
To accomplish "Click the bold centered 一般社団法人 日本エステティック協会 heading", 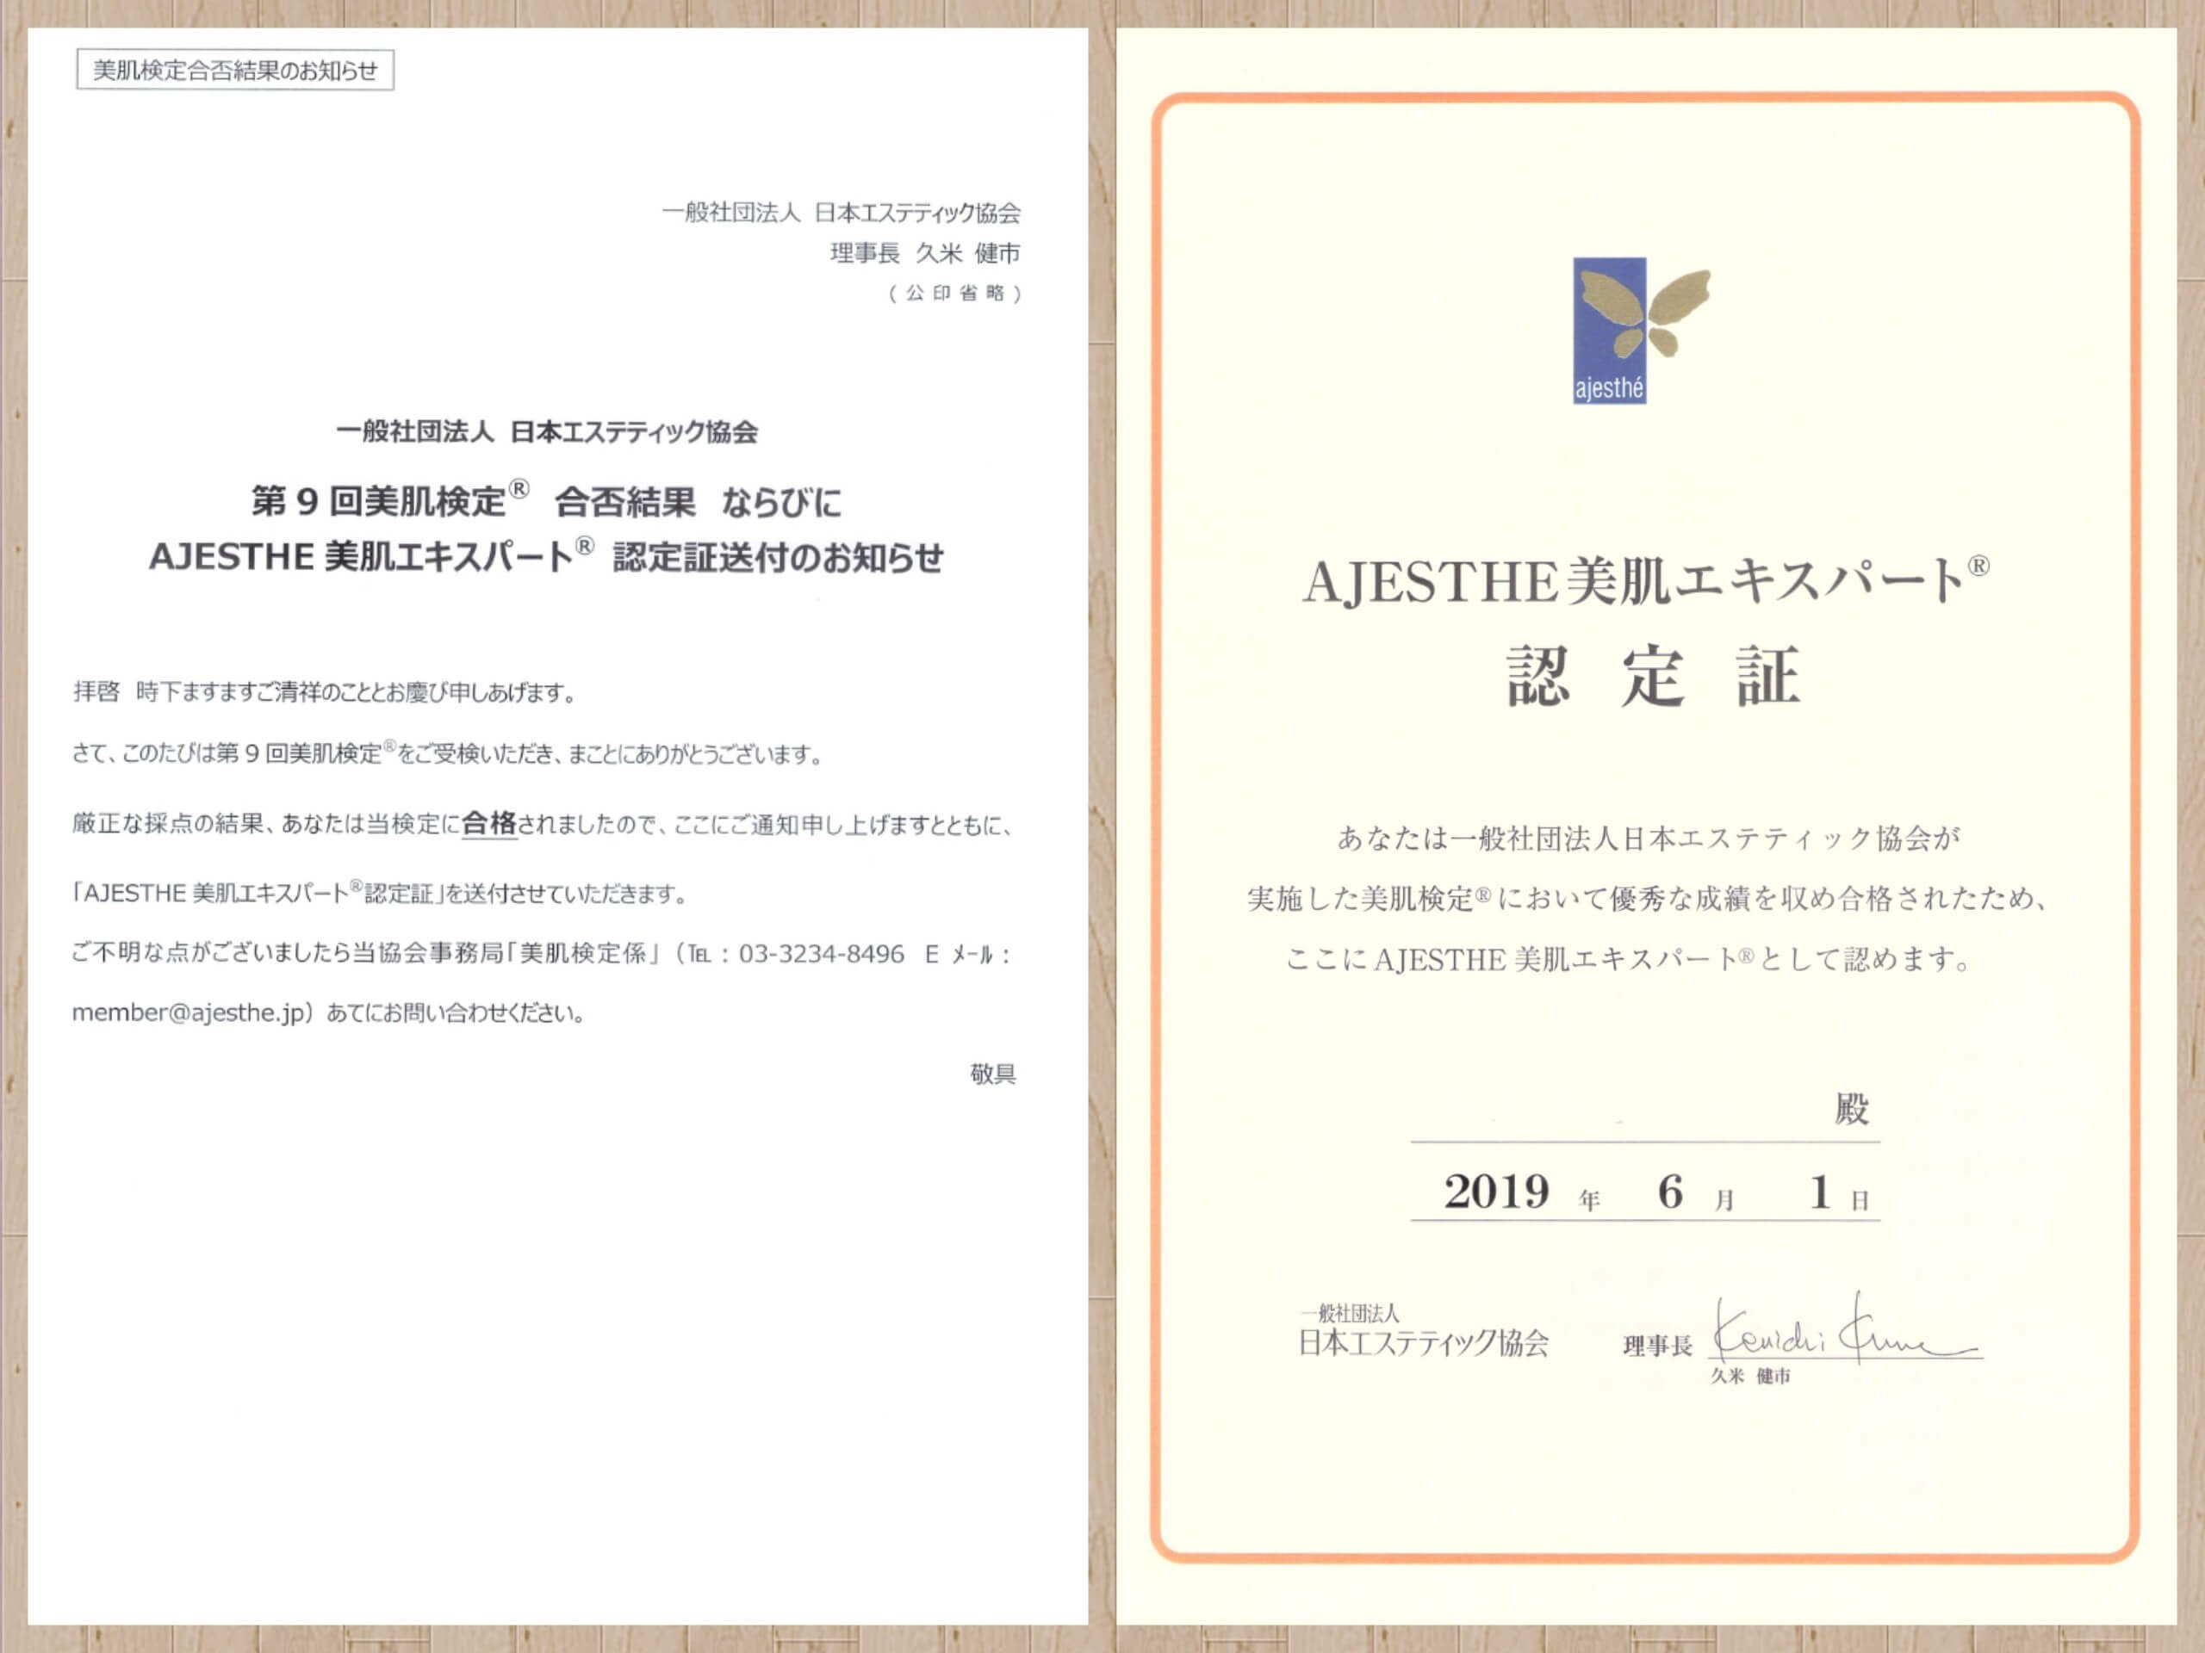I will pyautogui.click(x=547, y=431).
